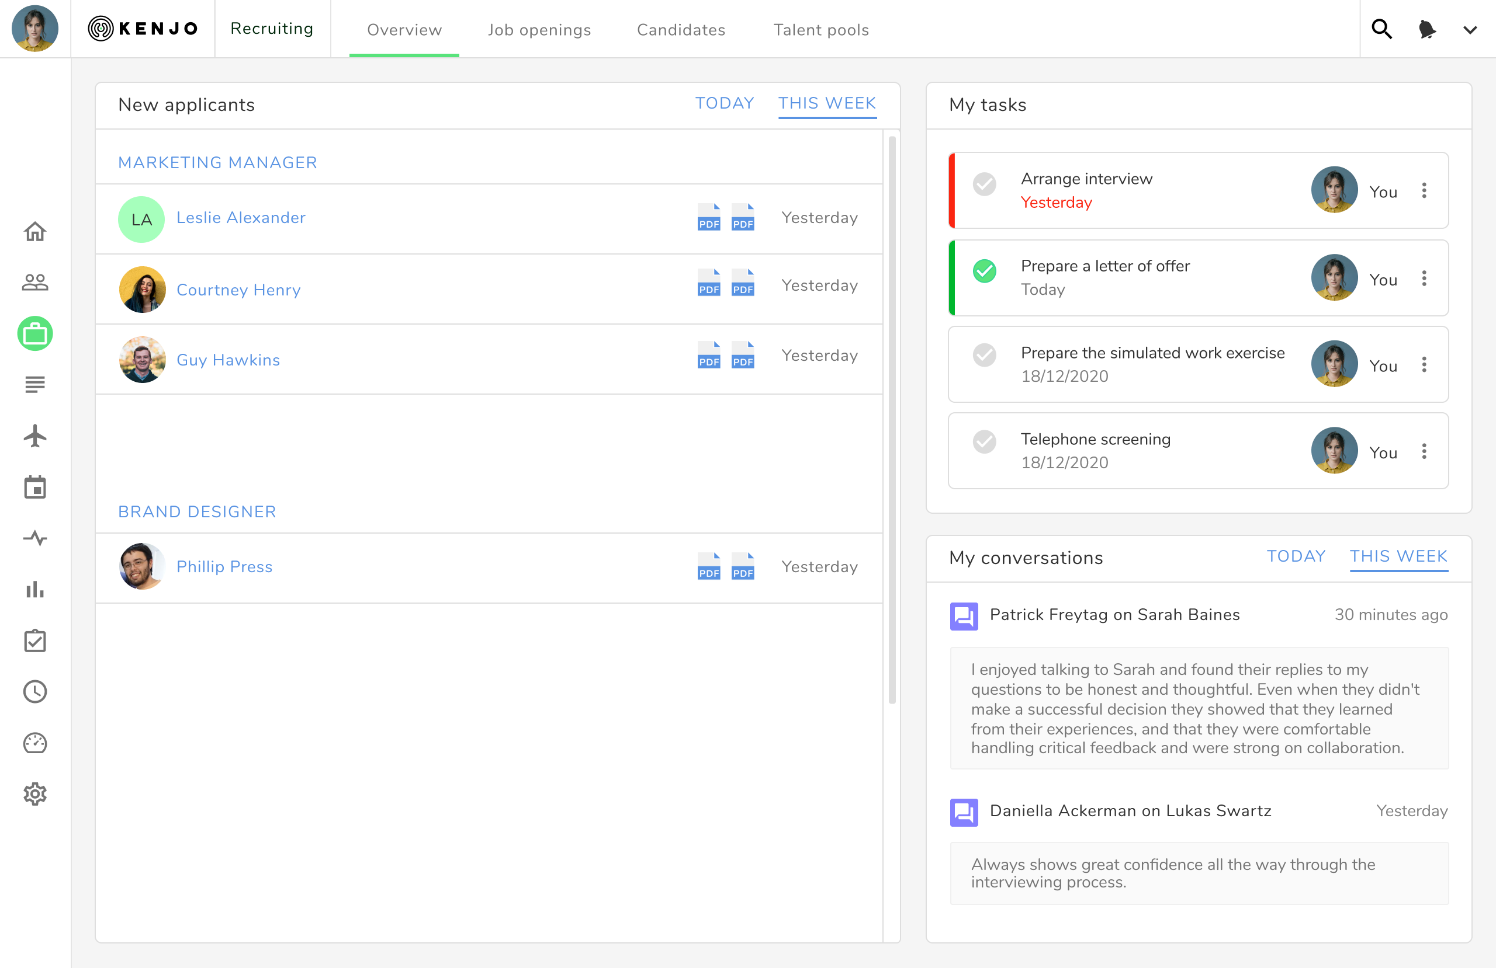The image size is (1496, 968).
Task: Open the search magnifier icon
Action: point(1381,29)
